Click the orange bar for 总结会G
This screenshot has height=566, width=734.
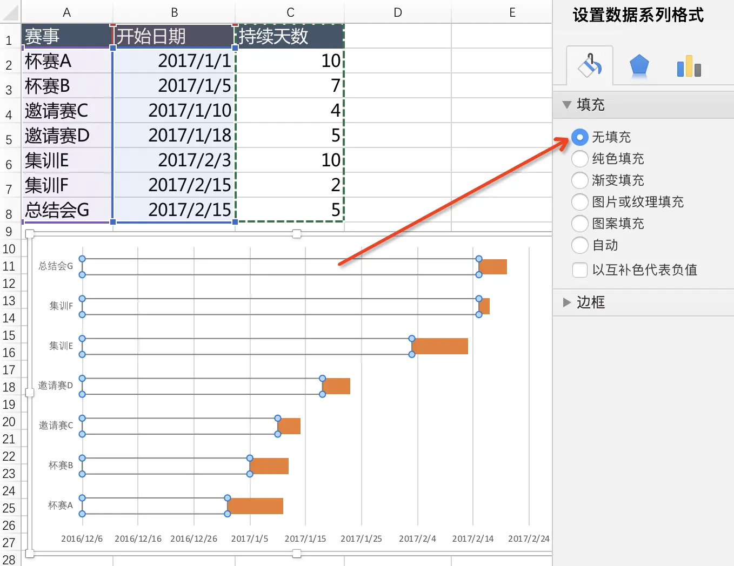click(x=493, y=267)
